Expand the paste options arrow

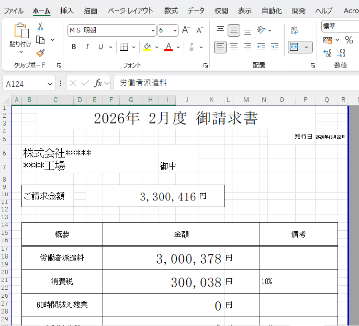[21, 52]
